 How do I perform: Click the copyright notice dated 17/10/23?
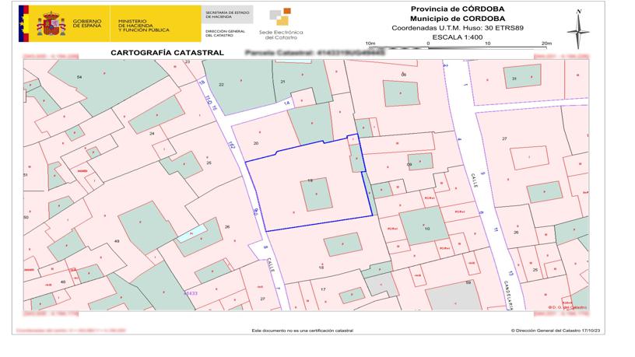click(x=556, y=331)
